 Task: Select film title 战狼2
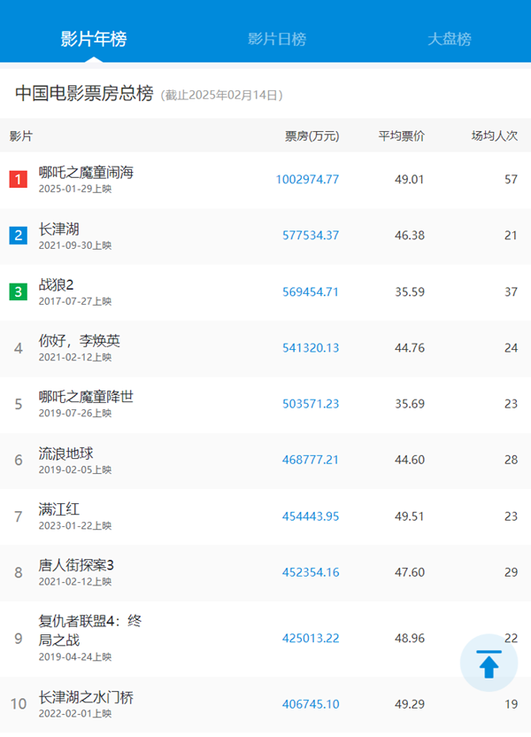point(56,285)
